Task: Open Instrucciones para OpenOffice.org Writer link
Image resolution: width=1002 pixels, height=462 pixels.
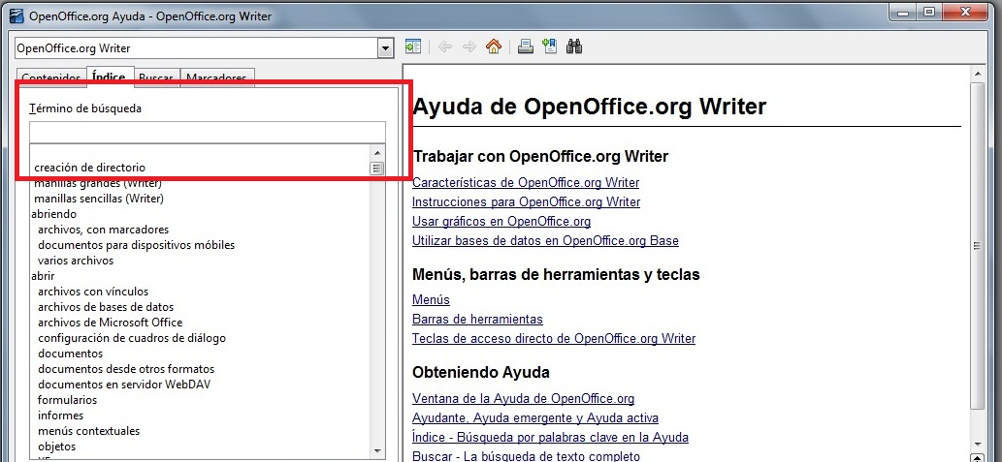Action: click(x=526, y=202)
